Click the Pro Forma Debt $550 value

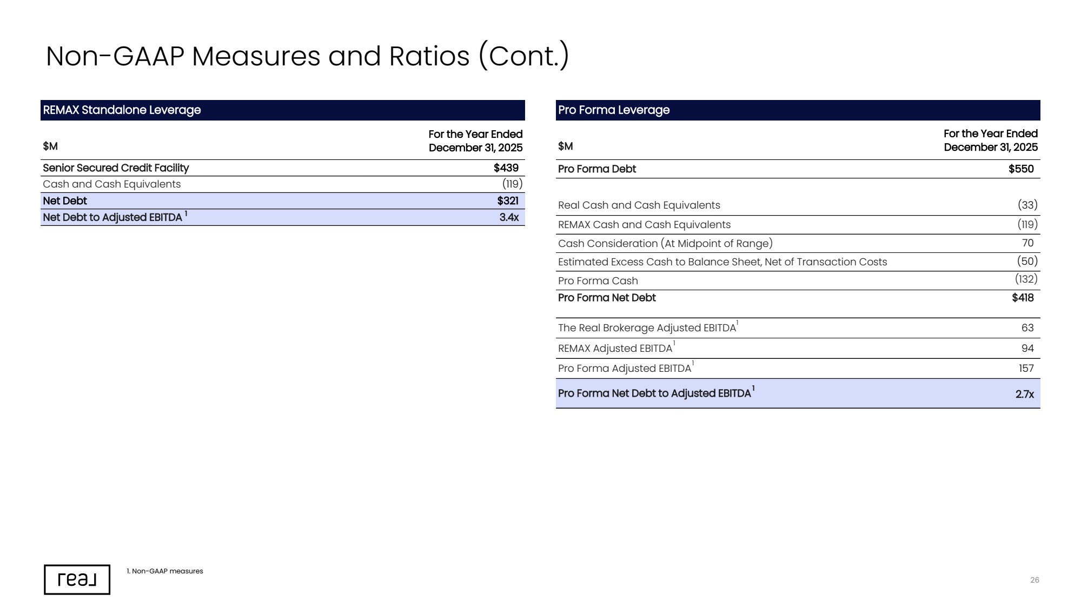pos(1021,169)
